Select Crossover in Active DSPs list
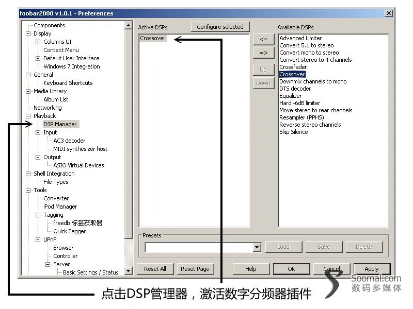 (153, 38)
